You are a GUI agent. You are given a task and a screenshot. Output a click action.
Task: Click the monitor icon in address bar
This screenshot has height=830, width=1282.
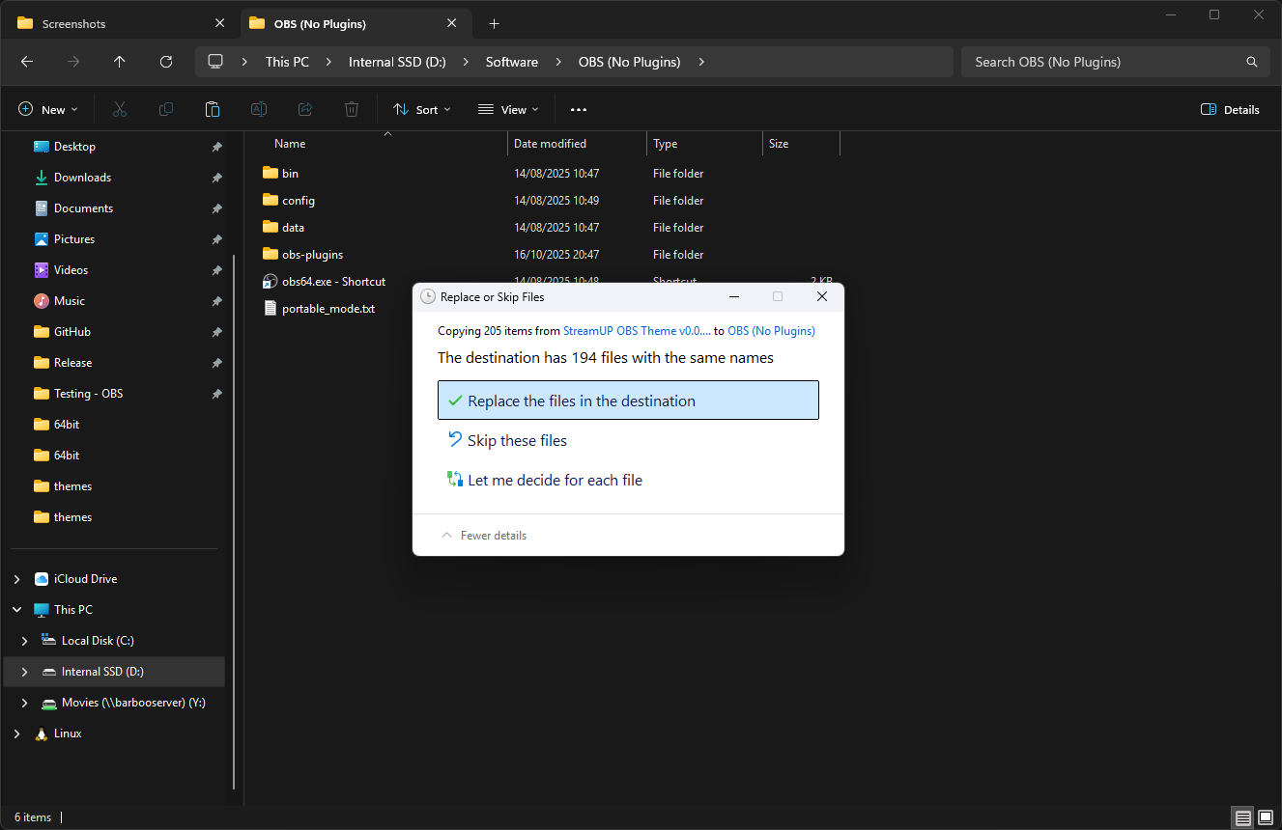[215, 62]
